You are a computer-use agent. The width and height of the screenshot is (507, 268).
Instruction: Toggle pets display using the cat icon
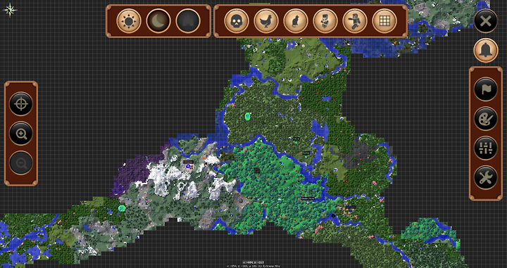296,21
